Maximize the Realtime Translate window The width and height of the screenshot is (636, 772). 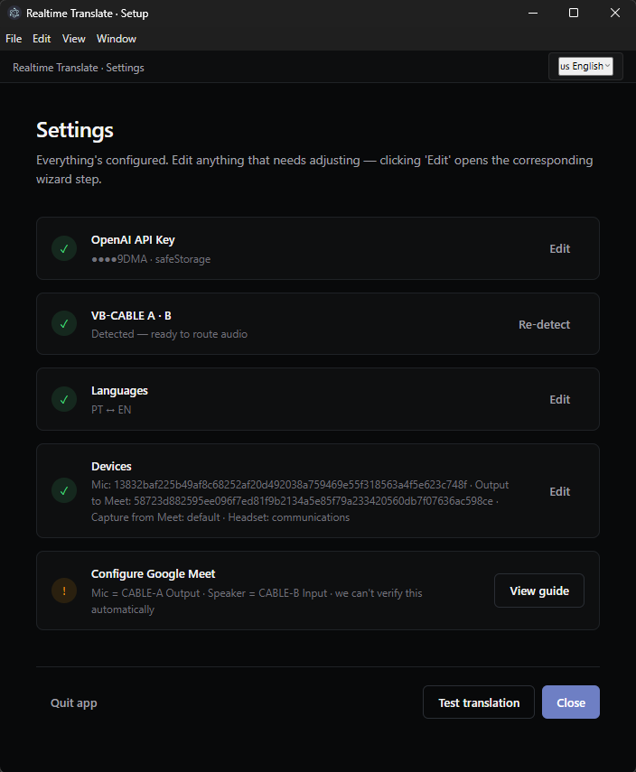click(574, 13)
